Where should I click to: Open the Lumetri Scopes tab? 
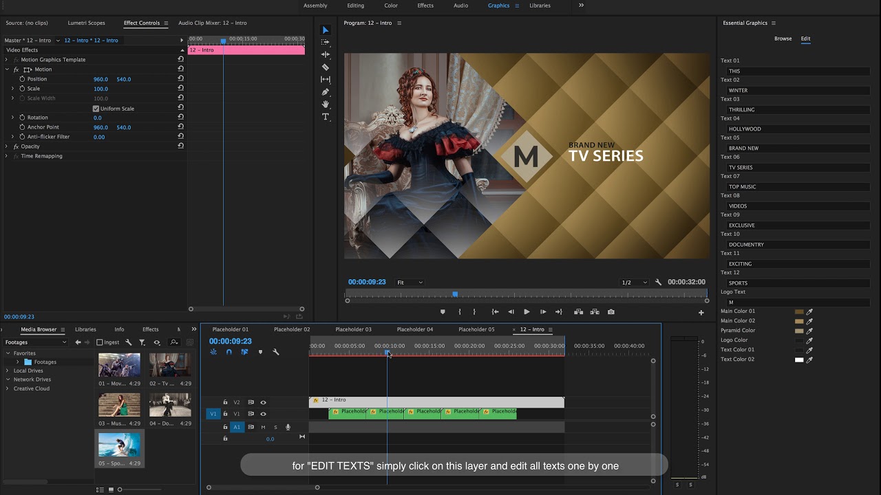click(87, 23)
